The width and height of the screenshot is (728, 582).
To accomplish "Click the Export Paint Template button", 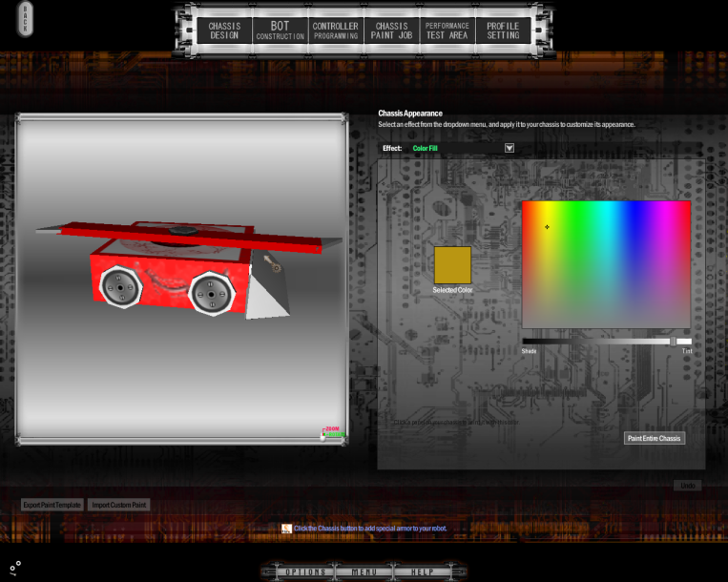I will pos(52,505).
